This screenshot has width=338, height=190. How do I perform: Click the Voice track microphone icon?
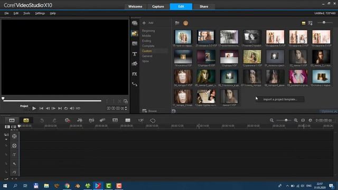point(14,164)
